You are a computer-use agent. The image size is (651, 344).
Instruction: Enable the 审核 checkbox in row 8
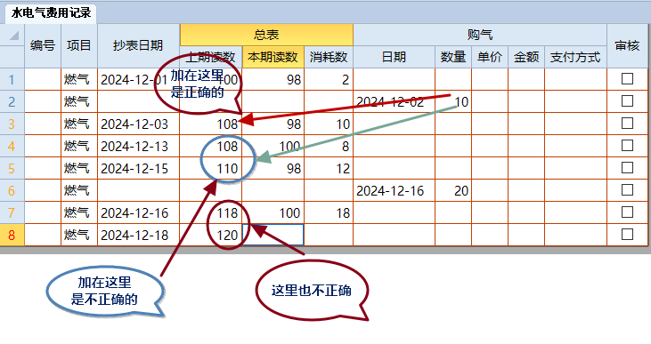tap(627, 235)
